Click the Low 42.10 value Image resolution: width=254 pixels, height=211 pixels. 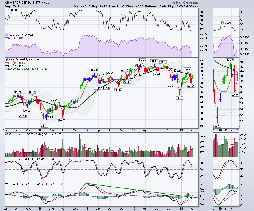[x=117, y=6]
